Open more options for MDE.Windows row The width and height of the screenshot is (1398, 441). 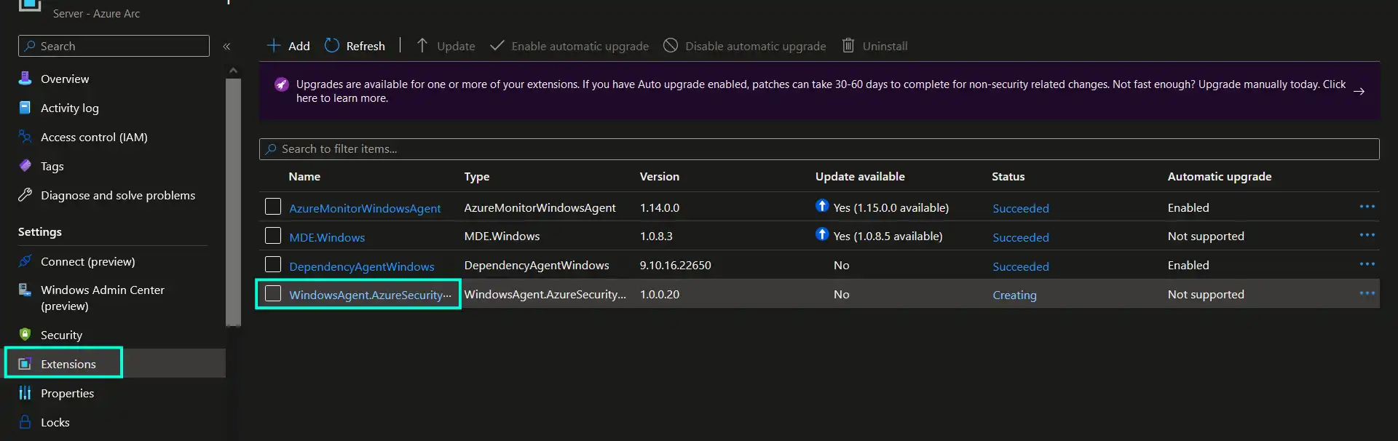point(1367,235)
